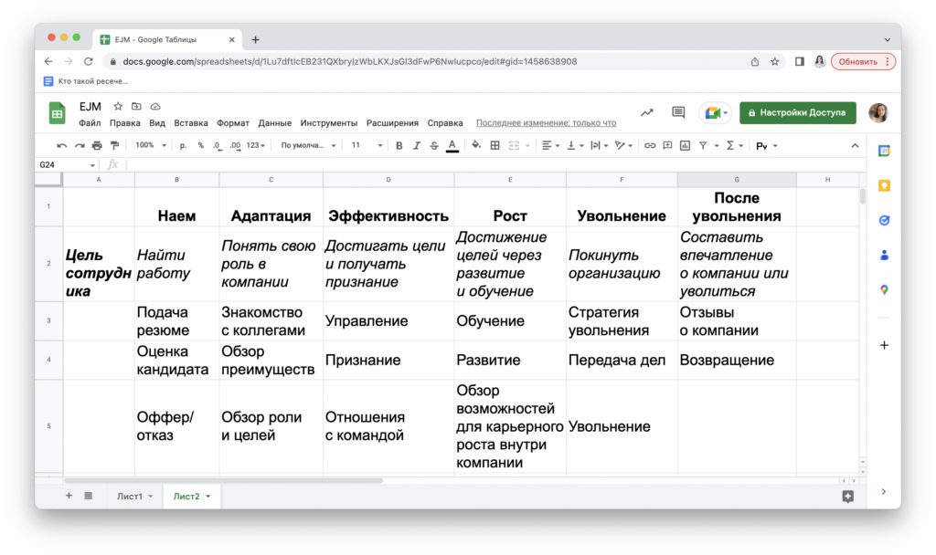This screenshot has width=936, height=555.
Task: Click the text color A swatch
Action: click(452, 145)
